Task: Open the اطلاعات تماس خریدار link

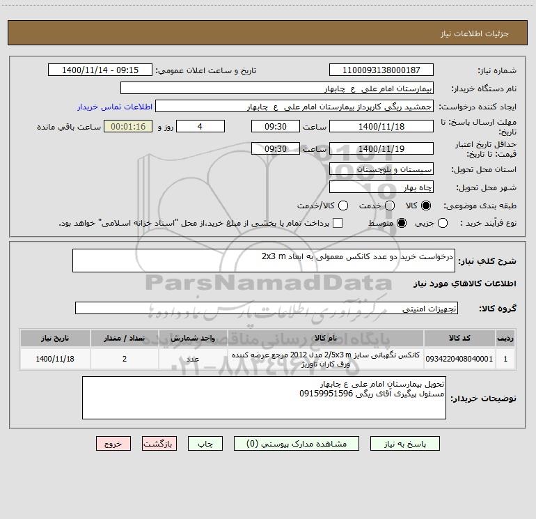Action: 115,107
